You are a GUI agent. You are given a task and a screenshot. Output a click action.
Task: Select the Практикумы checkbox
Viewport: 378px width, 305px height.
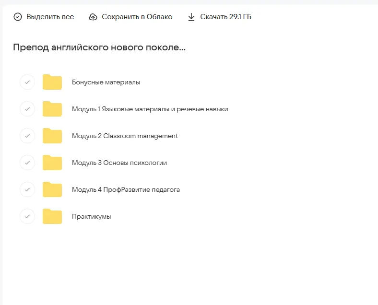(x=27, y=217)
